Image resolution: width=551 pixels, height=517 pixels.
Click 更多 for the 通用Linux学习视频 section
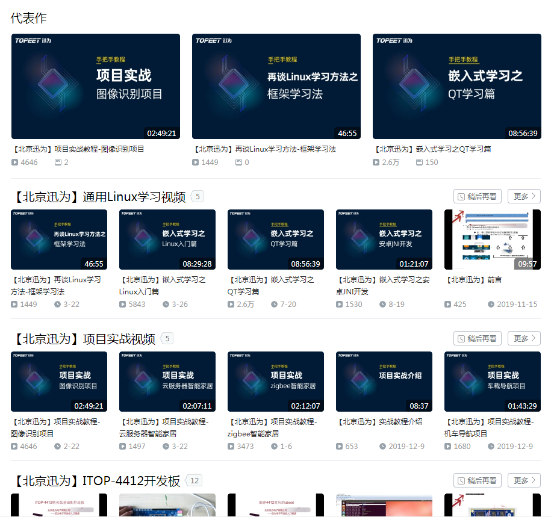tap(524, 196)
